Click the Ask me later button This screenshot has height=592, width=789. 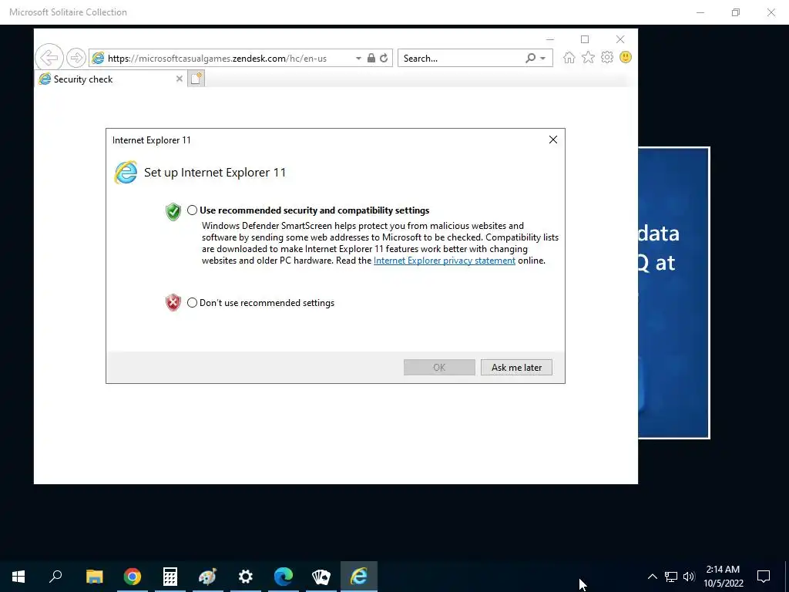click(516, 368)
